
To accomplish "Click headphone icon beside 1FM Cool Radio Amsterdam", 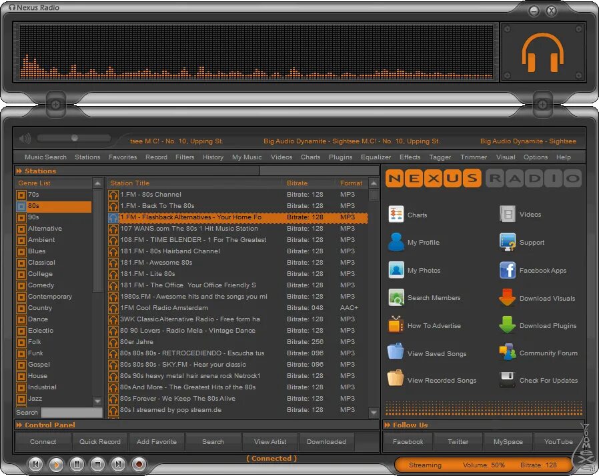I will pos(113,308).
